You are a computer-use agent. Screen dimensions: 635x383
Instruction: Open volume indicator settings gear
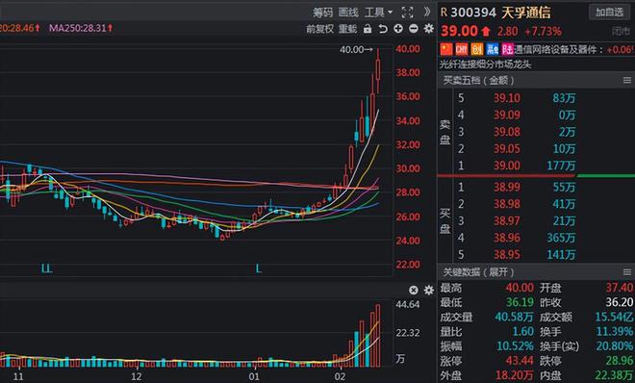click(x=428, y=290)
